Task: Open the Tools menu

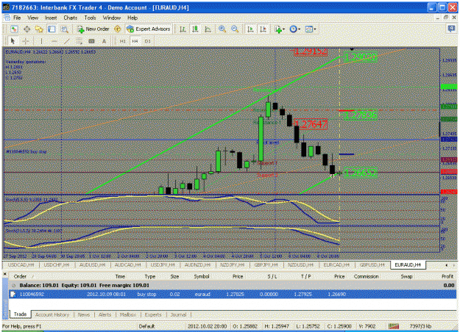Action: tap(90, 18)
